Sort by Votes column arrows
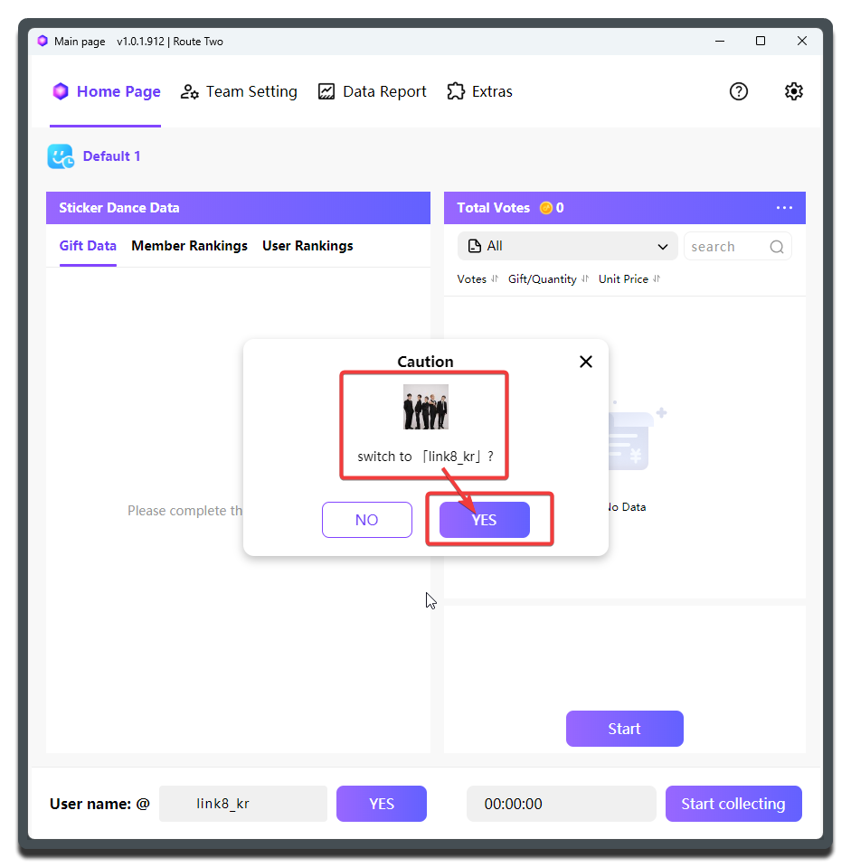Viewport: 851px width, 867px height. tap(495, 279)
